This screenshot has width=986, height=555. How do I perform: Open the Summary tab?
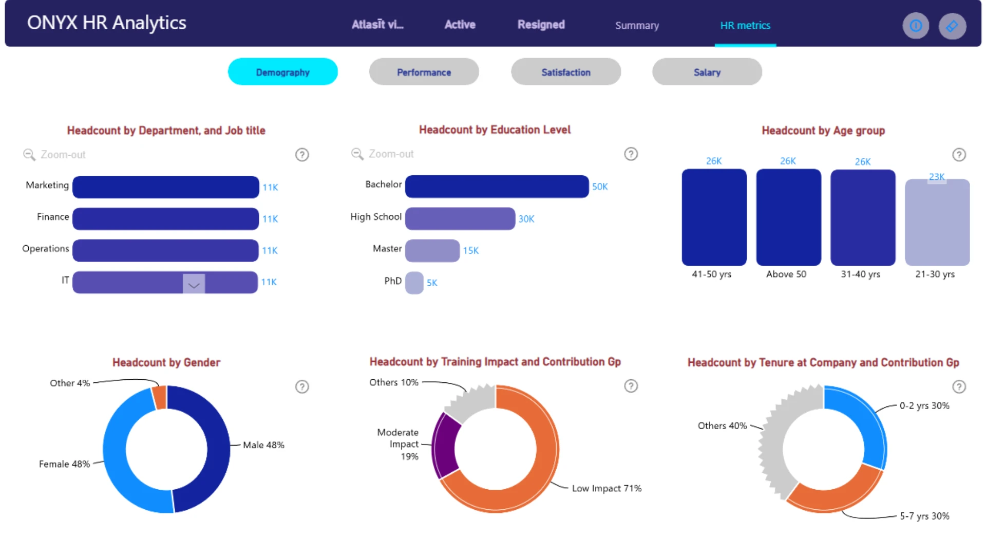[637, 25]
